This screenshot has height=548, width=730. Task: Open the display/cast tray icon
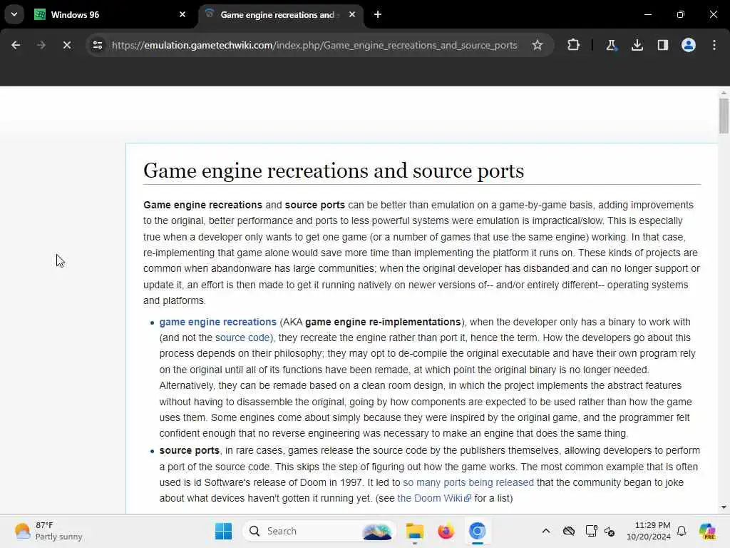coord(591,531)
